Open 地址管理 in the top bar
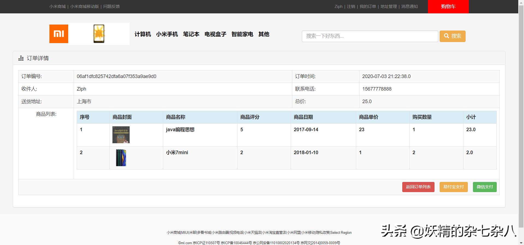The image size is (524, 245). click(x=389, y=7)
